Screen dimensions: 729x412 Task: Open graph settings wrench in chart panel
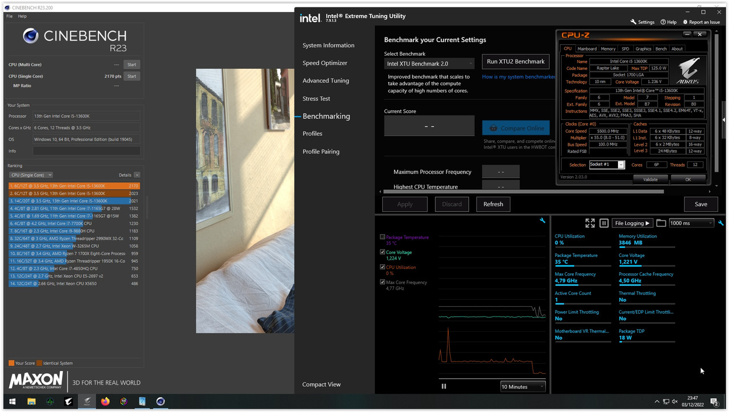[543, 220]
